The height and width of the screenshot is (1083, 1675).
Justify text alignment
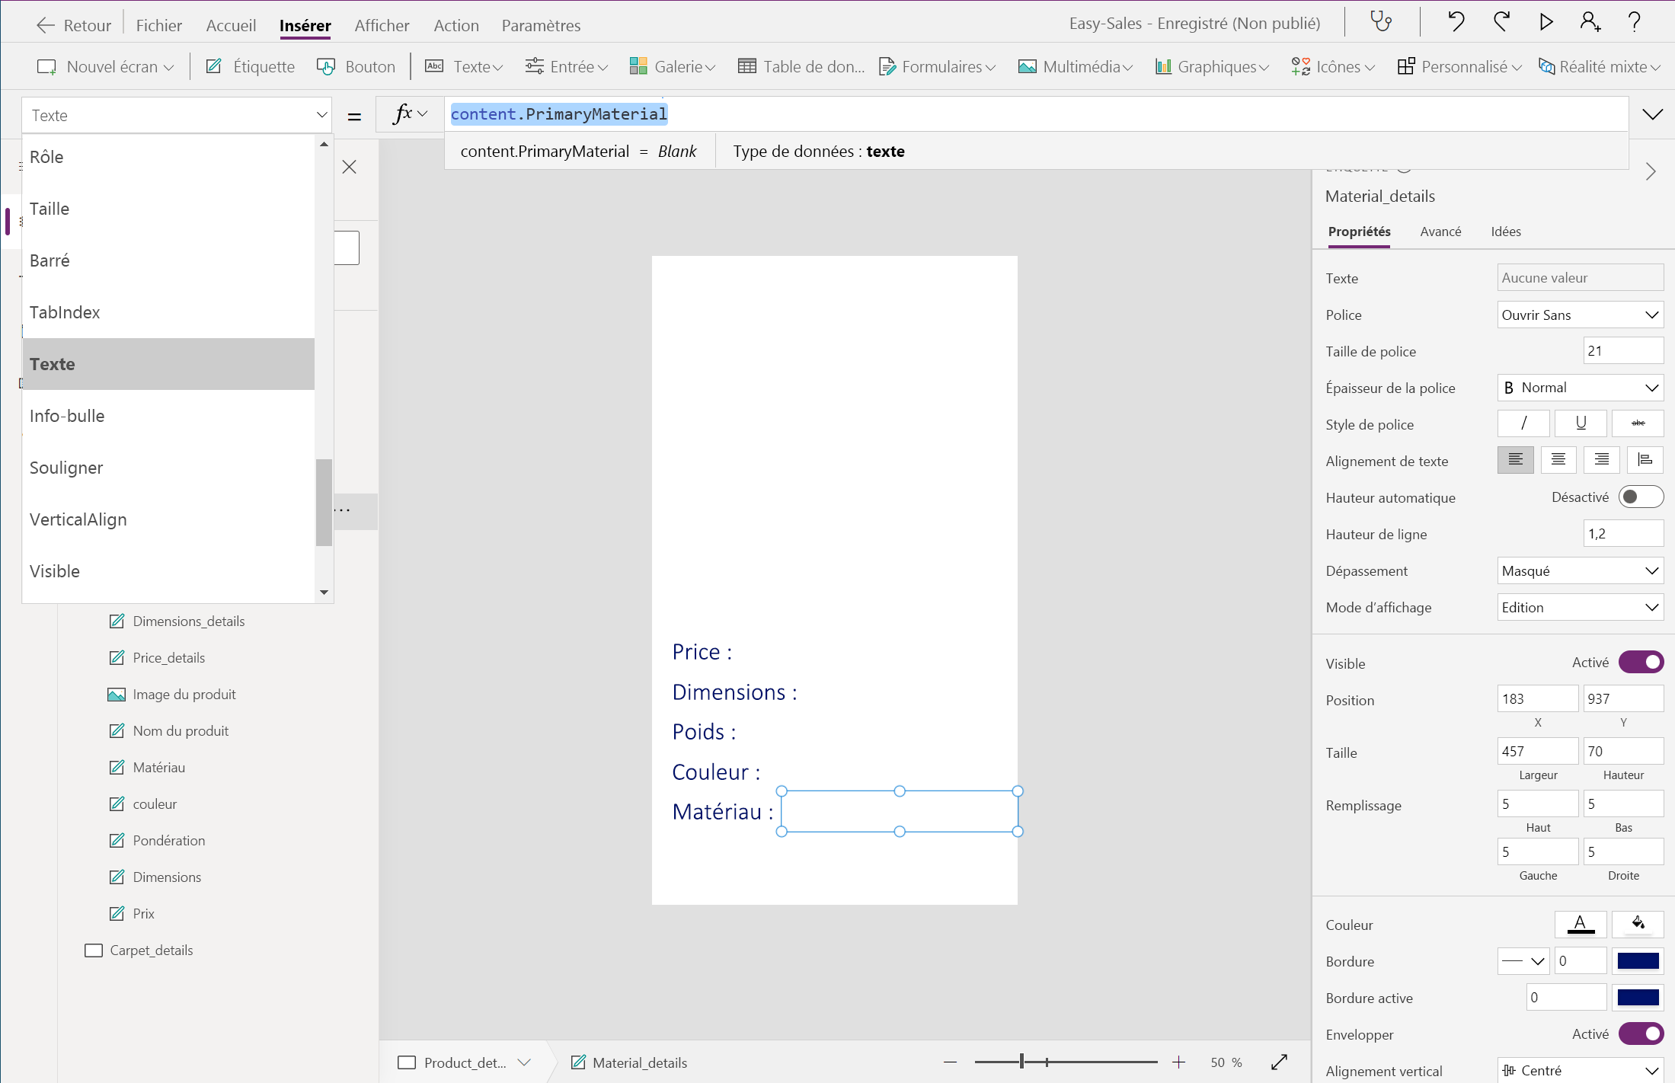pyautogui.click(x=1645, y=460)
